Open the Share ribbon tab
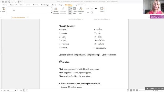 (54, 5)
